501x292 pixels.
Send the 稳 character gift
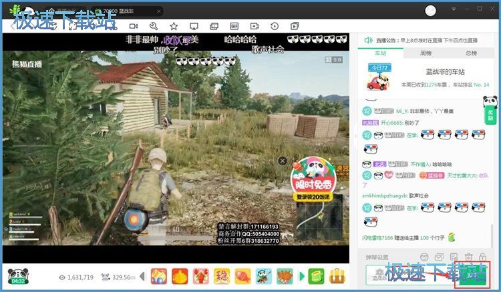coord(222,276)
